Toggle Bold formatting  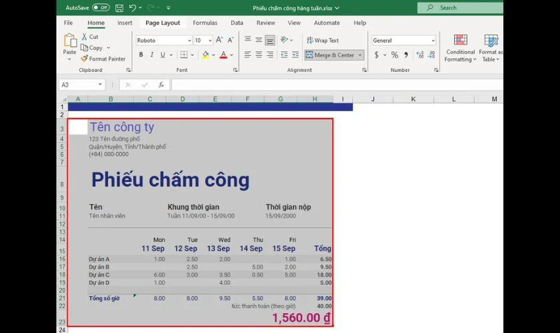(x=141, y=55)
